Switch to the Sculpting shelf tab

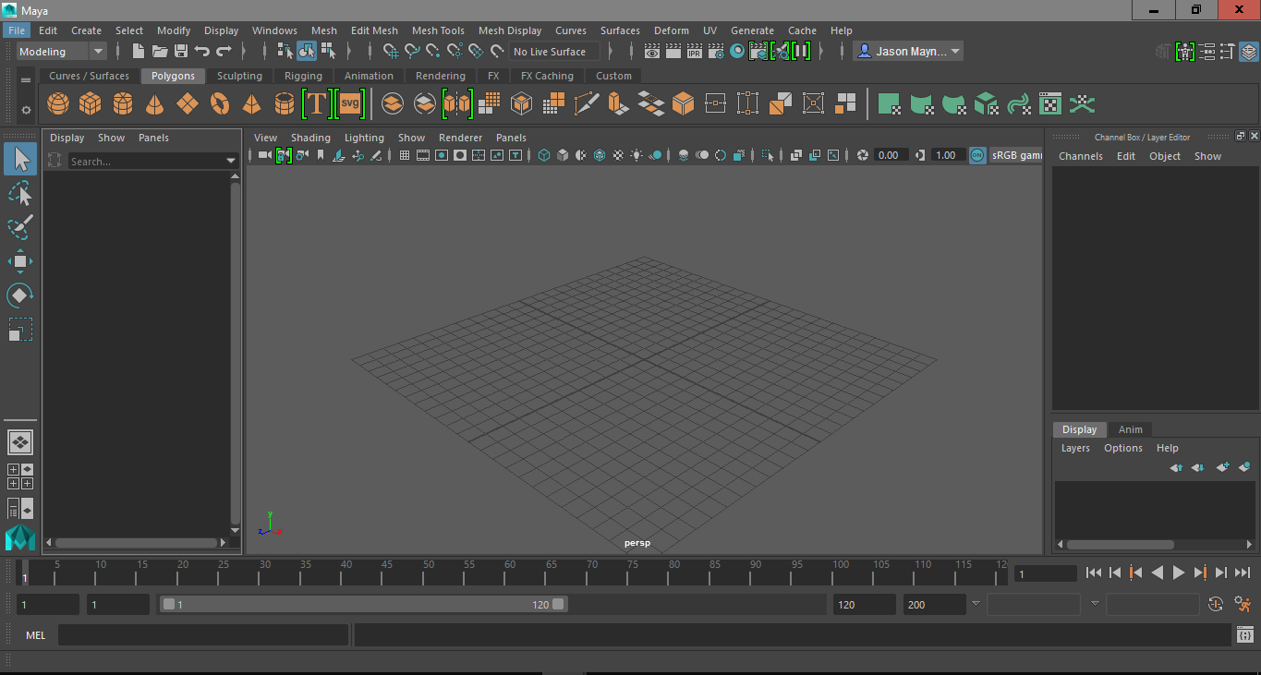click(x=239, y=76)
